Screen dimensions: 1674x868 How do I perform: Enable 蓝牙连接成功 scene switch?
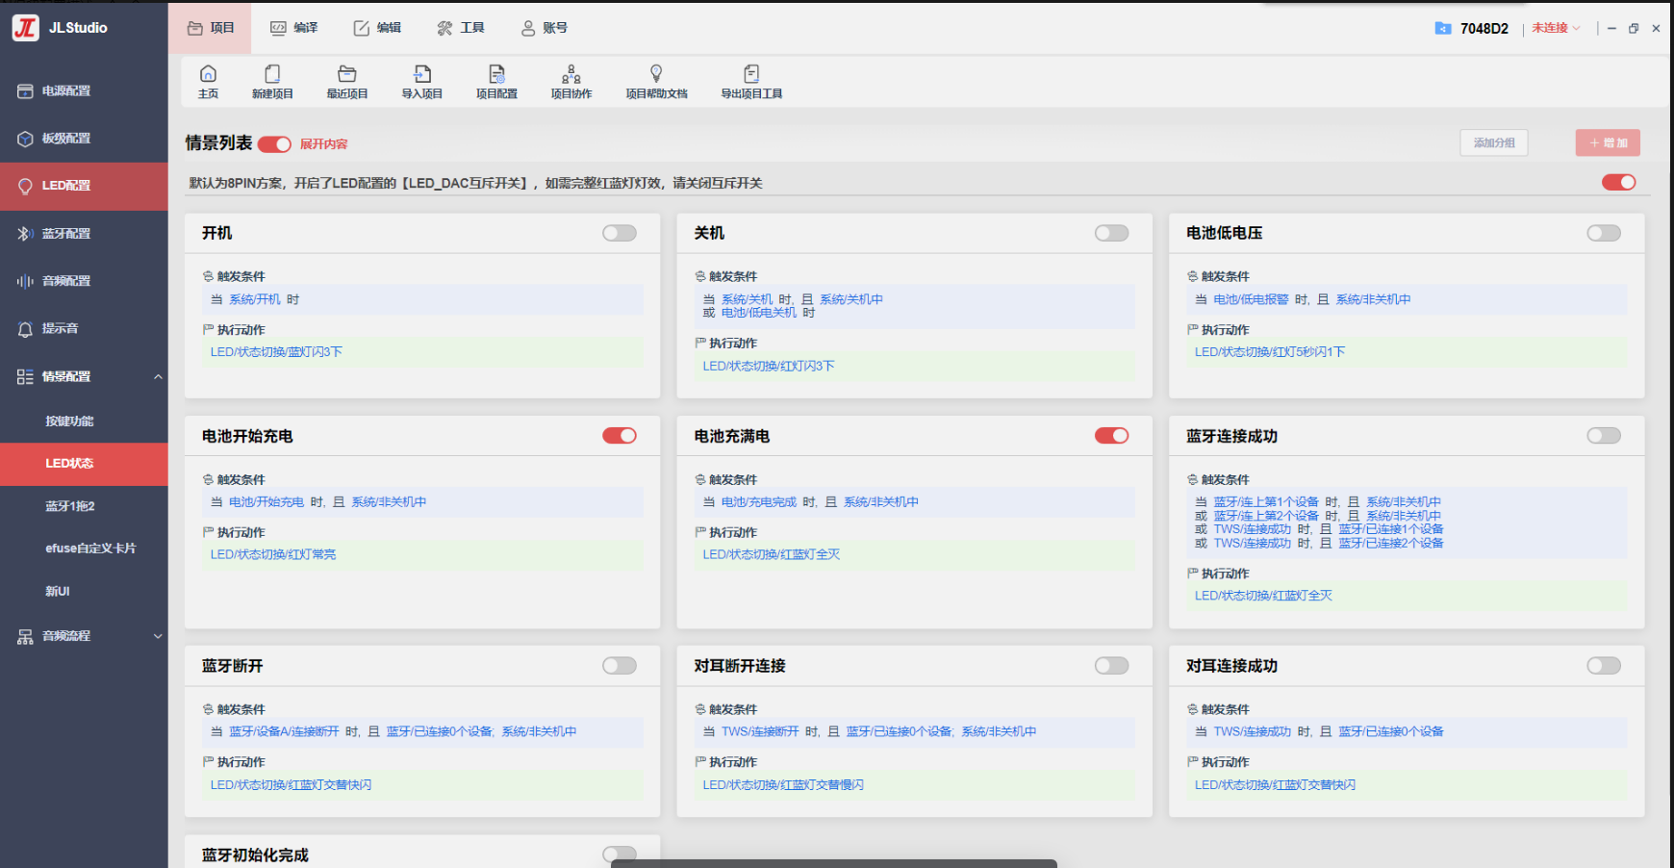point(1604,436)
